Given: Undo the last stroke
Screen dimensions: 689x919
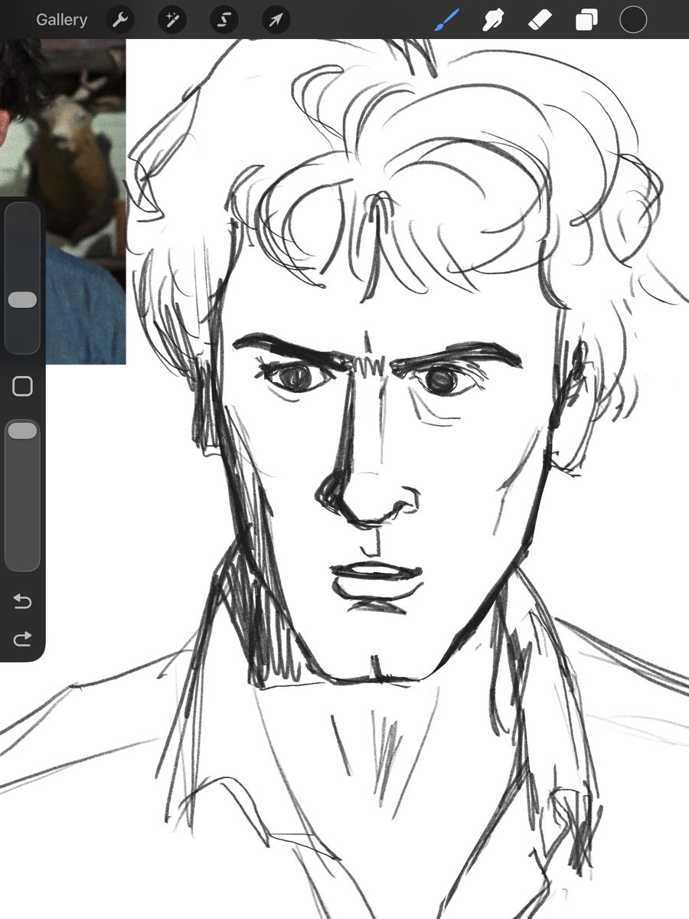Looking at the screenshot, I should (x=22, y=602).
